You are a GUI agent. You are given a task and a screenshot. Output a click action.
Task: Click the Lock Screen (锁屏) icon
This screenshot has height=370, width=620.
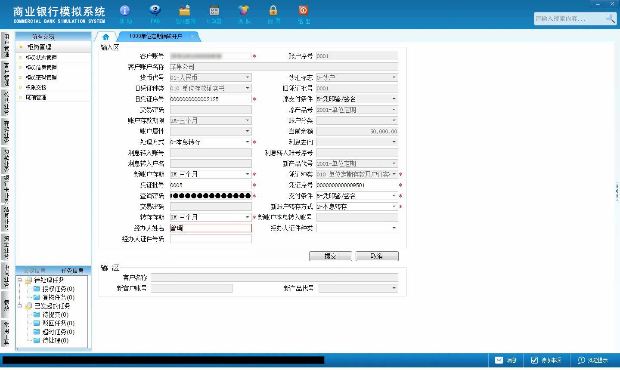(x=273, y=14)
